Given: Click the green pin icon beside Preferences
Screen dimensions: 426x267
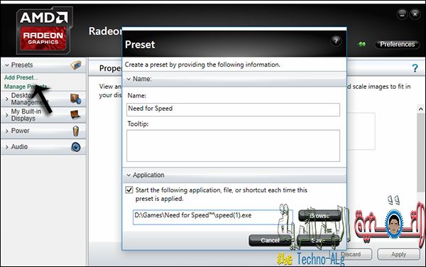Looking at the screenshot, I should (x=361, y=44).
